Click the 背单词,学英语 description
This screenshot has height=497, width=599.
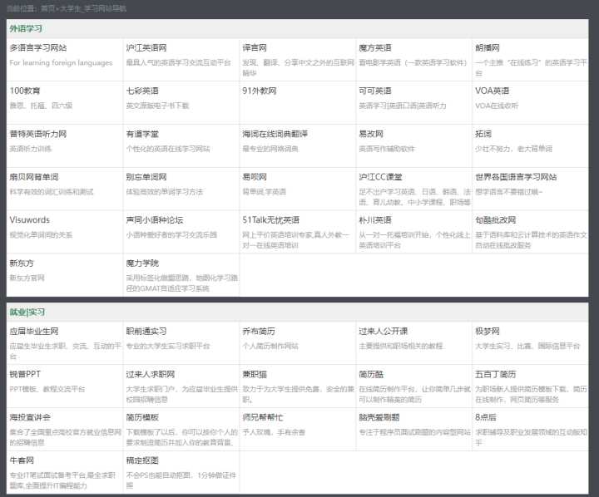[x=265, y=192]
